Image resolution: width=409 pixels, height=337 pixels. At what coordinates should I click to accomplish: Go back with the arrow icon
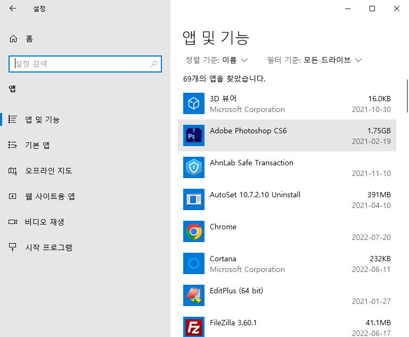(13, 9)
